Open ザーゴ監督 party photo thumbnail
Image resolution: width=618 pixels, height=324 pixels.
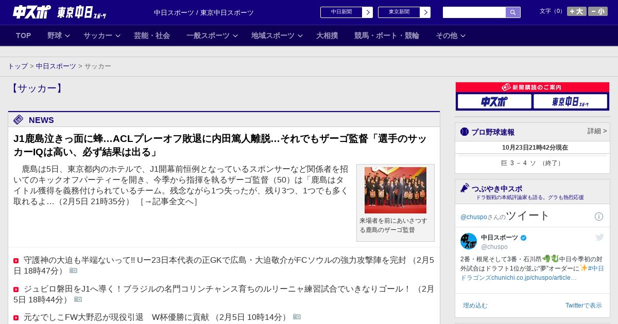pos(396,190)
